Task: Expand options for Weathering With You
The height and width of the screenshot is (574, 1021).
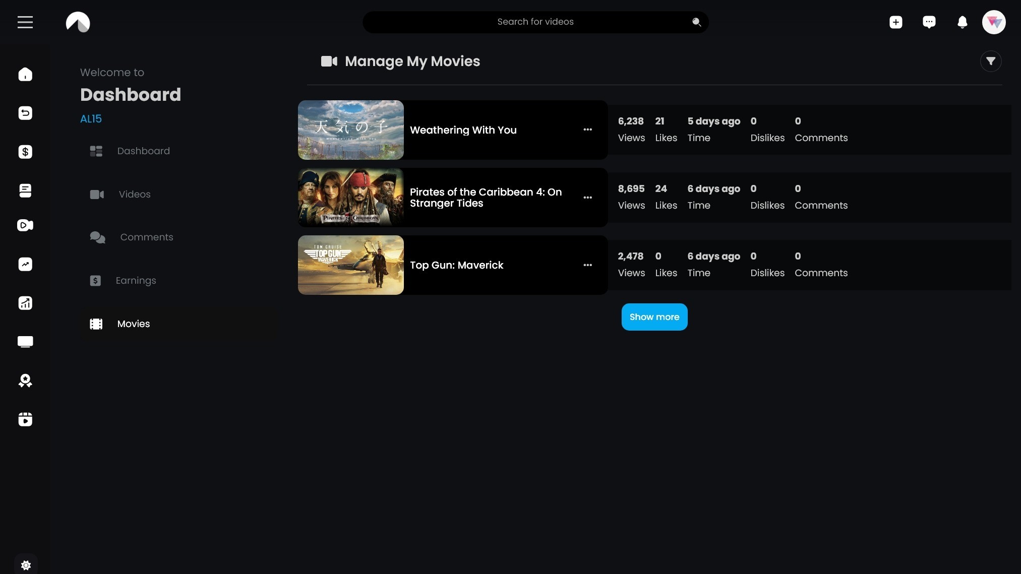Action: pyautogui.click(x=588, y=130)
